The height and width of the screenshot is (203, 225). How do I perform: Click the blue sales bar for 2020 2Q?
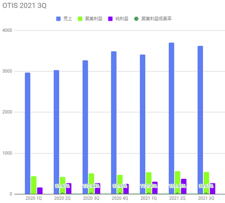click(56, 132)
